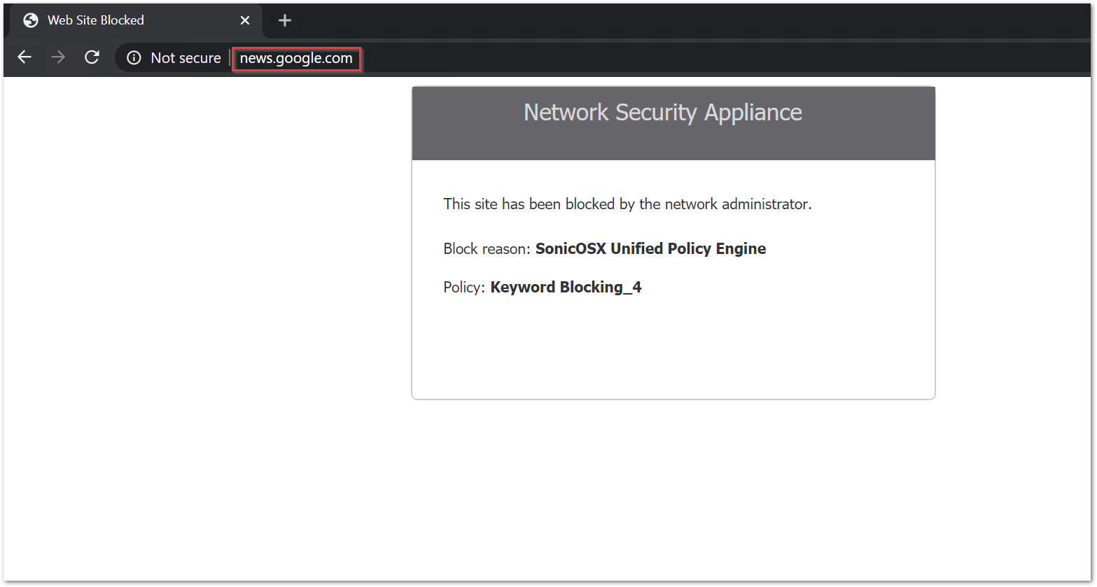
Task: Click SonicOSX Unified Policy Engine text
Action: tap(650, 249)
